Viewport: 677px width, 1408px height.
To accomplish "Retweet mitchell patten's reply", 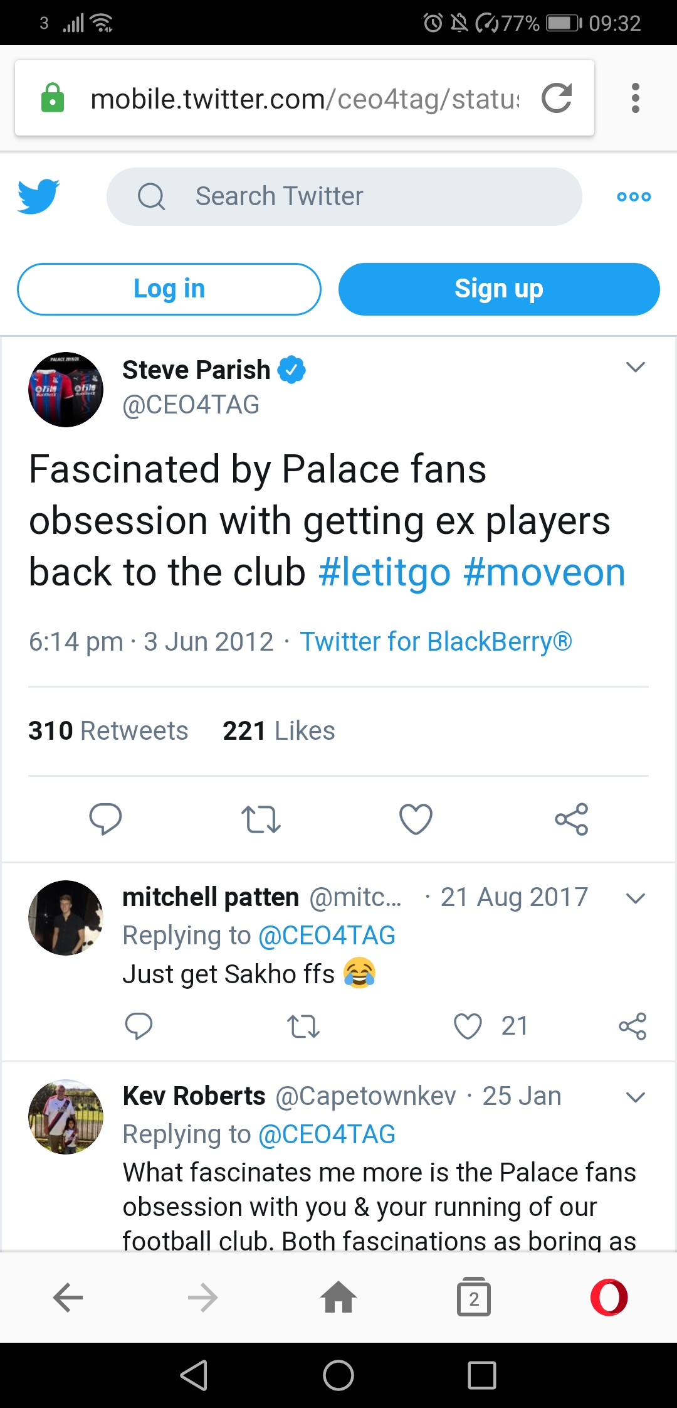I will pyautogui.click(x=303, y=1027).
